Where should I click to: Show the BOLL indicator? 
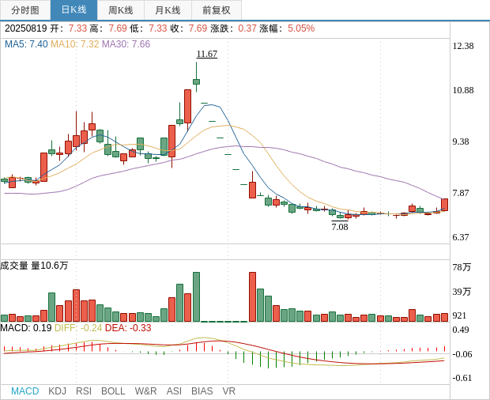click(113, 391)
